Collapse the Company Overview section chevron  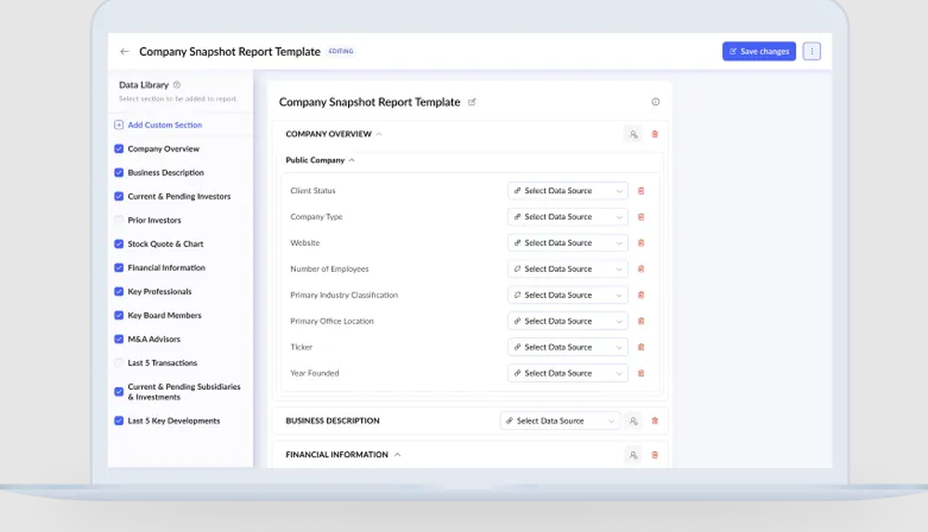pos(379,134)
